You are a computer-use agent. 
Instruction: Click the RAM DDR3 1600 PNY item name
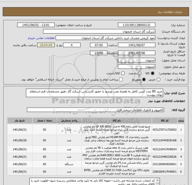tap(117, 157)
